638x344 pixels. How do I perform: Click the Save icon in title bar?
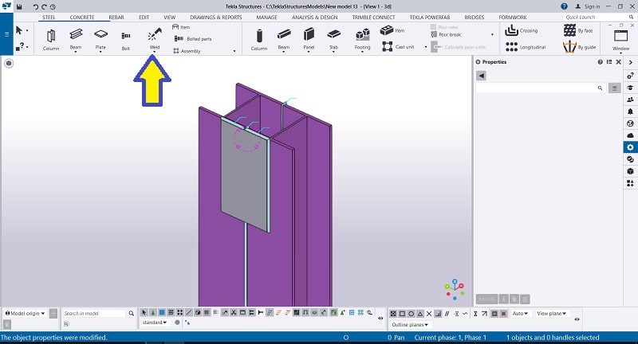20,6
